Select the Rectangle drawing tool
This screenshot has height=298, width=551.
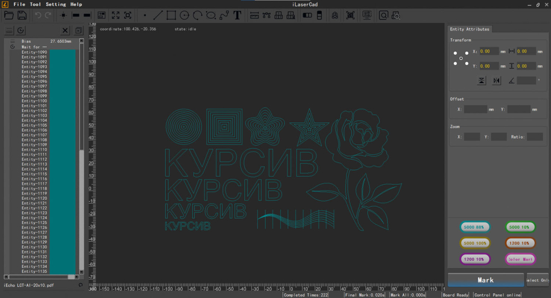click(171, 16)
